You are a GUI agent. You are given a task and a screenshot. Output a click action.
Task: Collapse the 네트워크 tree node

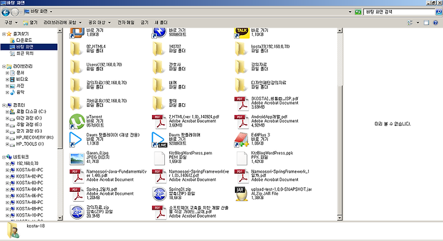pos(4,157)
